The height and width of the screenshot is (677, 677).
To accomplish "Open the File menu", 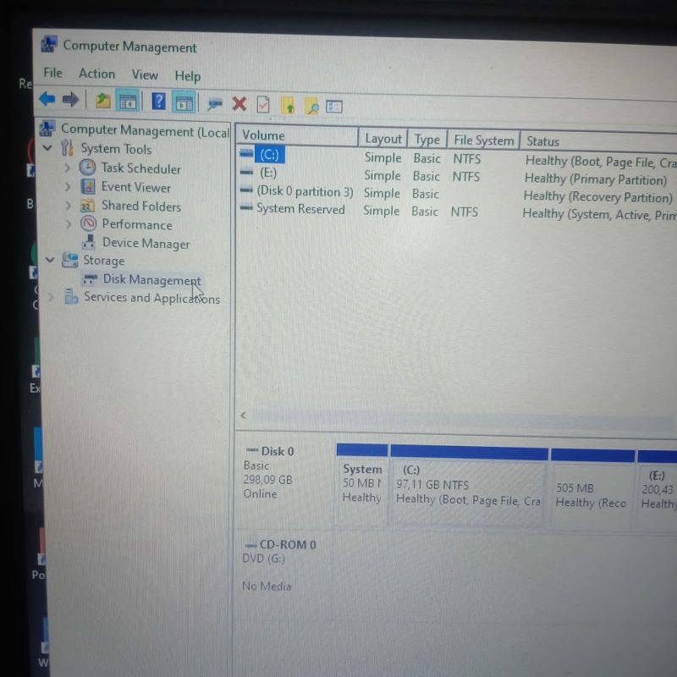I will pyautogui.click(x=53, y=73).
